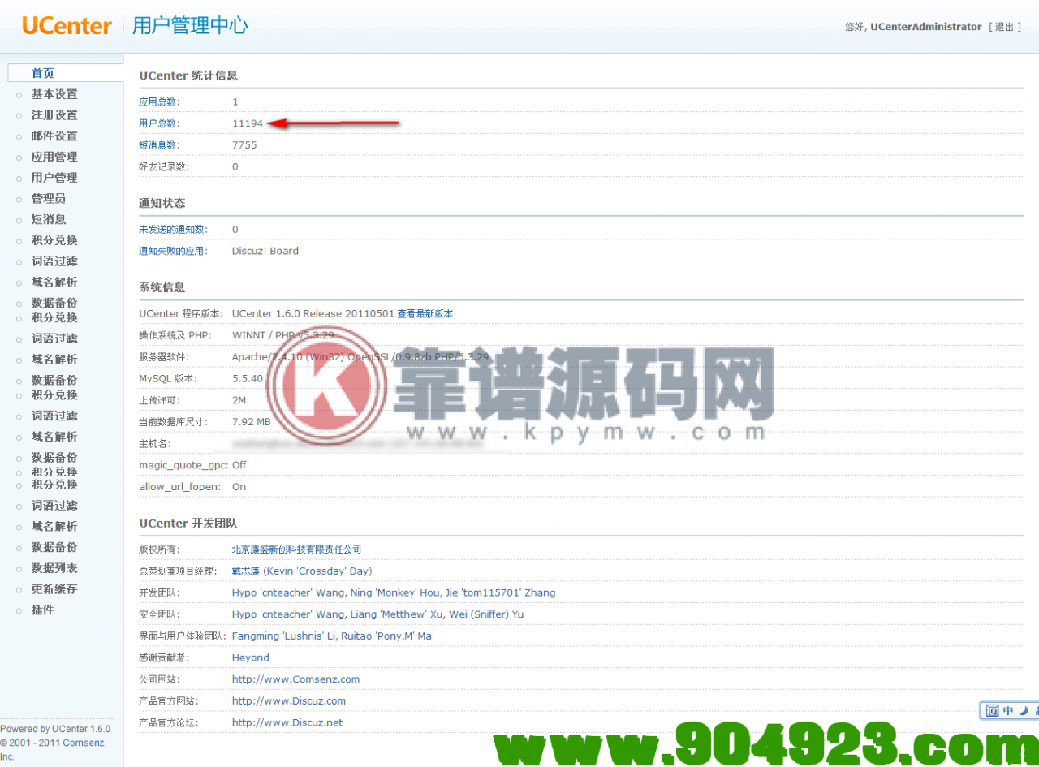This screenshot has height=767, width=1039.
Task: Select the message count value 7755
Action: [244, 144]
